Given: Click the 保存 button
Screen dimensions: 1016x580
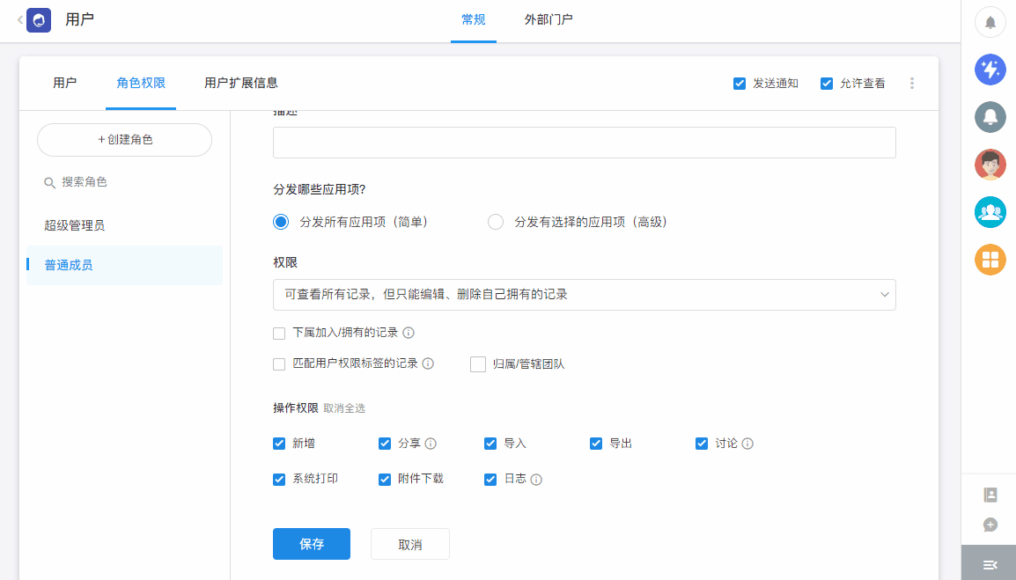Looking at the screenshot, I should [x=312, y=544].
